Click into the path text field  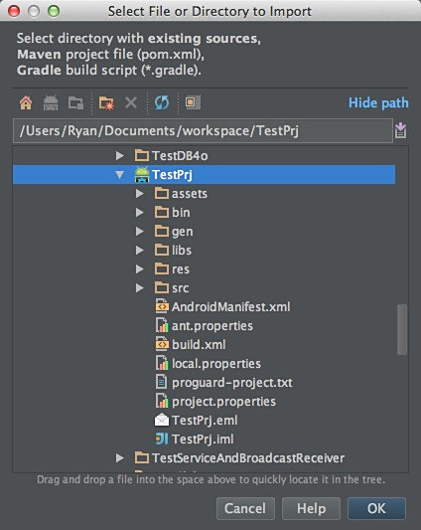click(203, 131)
